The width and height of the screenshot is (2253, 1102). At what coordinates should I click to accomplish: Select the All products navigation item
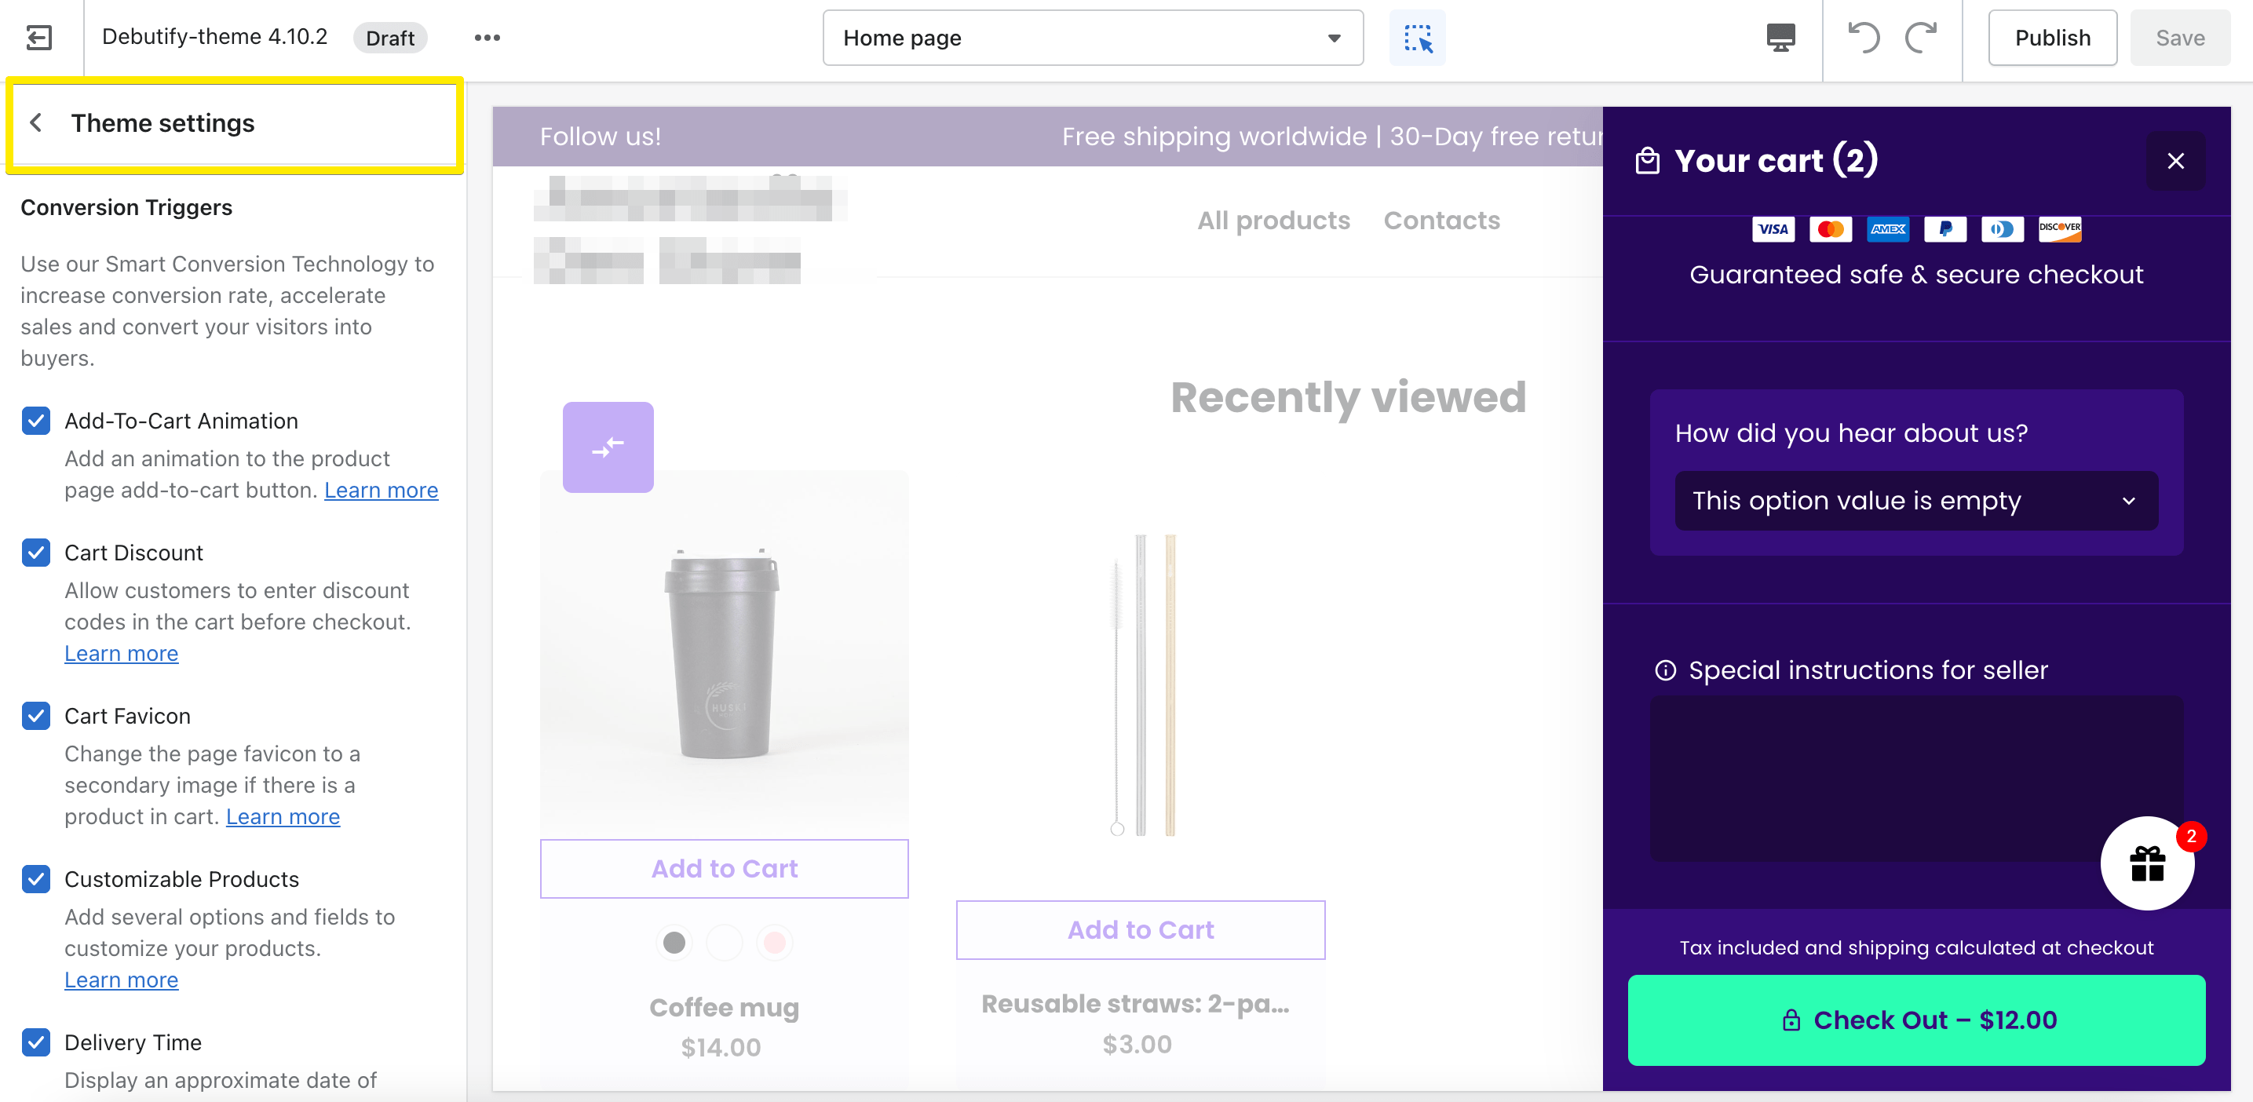(1273, 221)
